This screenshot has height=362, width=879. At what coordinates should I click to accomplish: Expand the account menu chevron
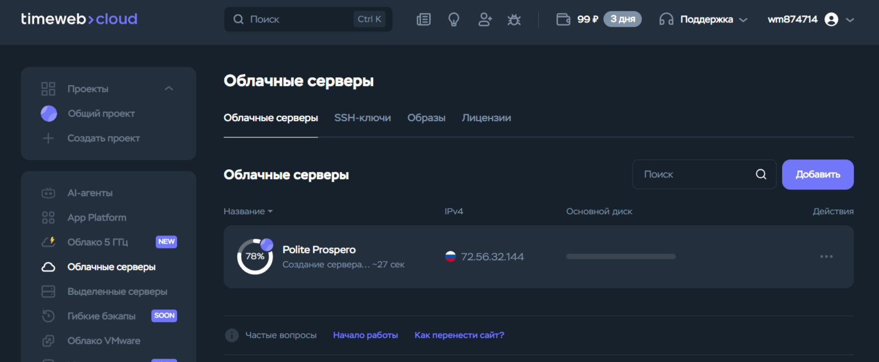tap(850, 20)
